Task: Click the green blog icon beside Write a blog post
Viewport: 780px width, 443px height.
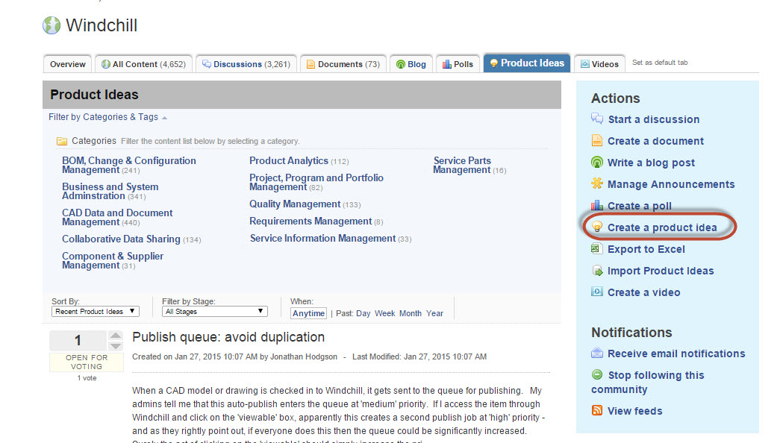Action: pos(597,162)
